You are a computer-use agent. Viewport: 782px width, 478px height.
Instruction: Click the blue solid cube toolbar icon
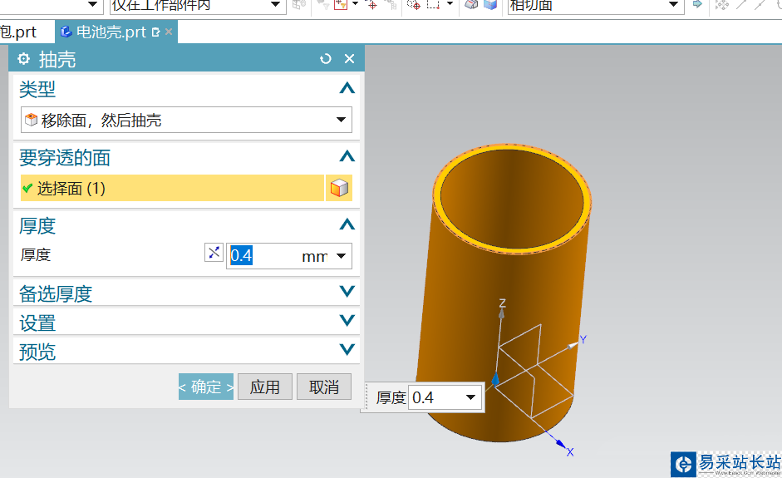491,4
